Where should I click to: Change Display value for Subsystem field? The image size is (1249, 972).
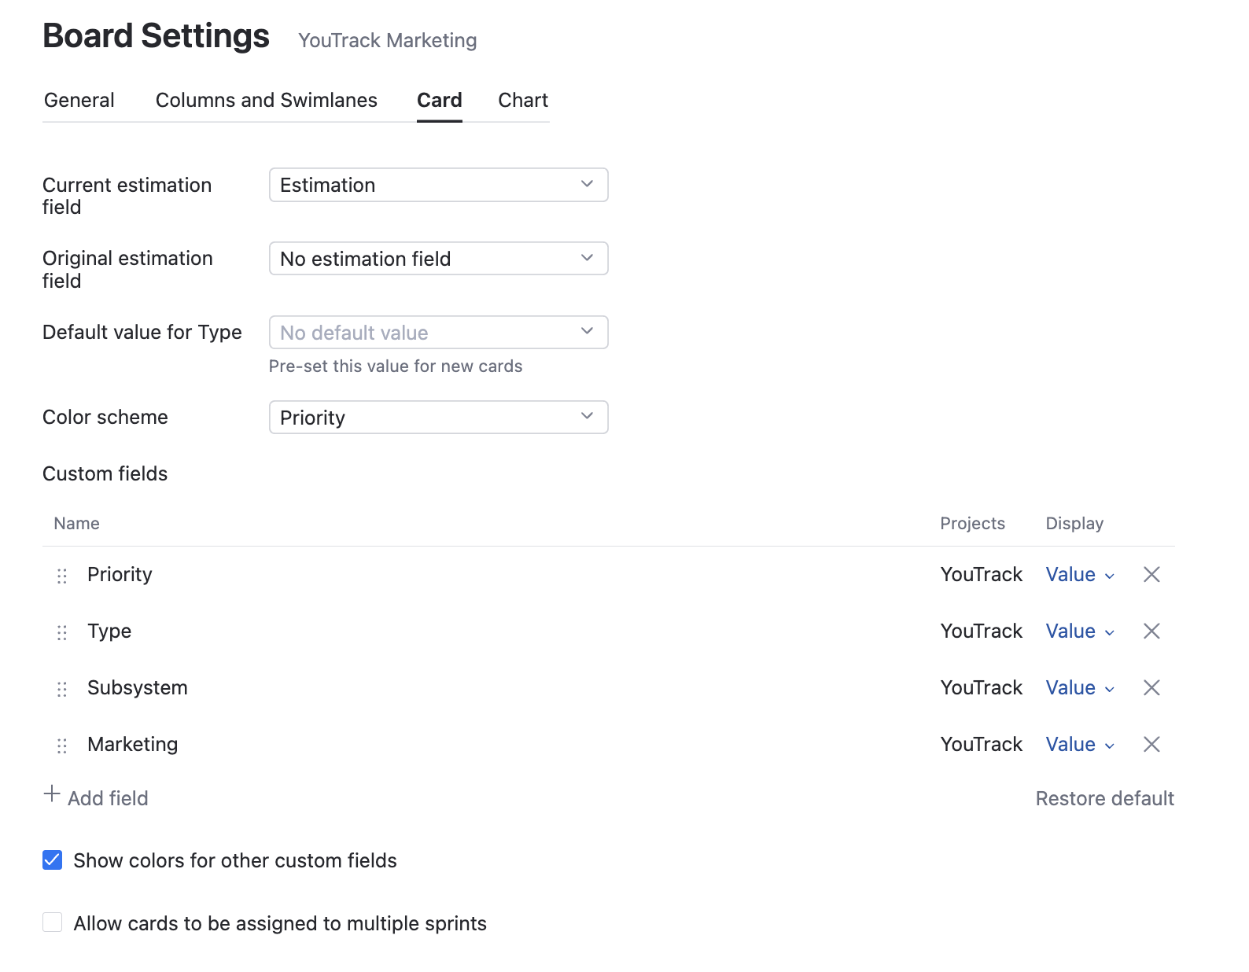(x=1080, y=688)
